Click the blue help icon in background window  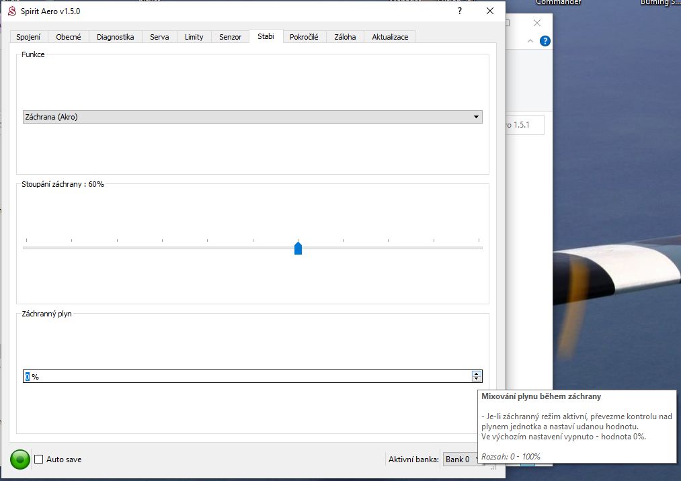coord(545,41)
